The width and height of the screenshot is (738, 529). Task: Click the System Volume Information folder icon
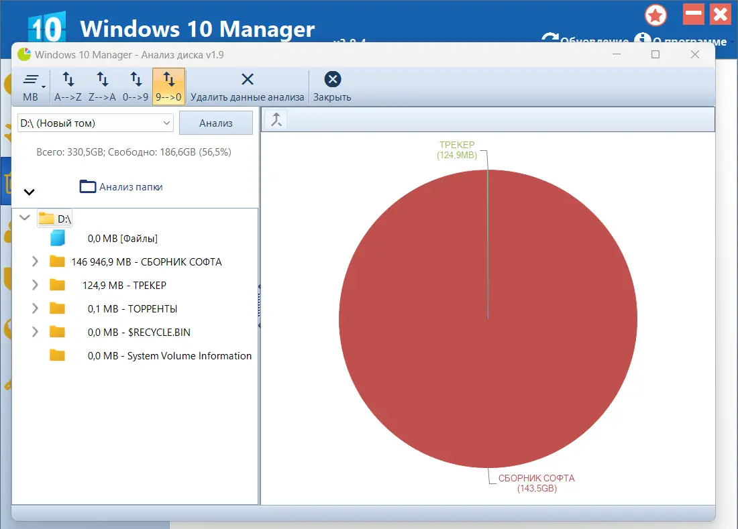[57, 355]
